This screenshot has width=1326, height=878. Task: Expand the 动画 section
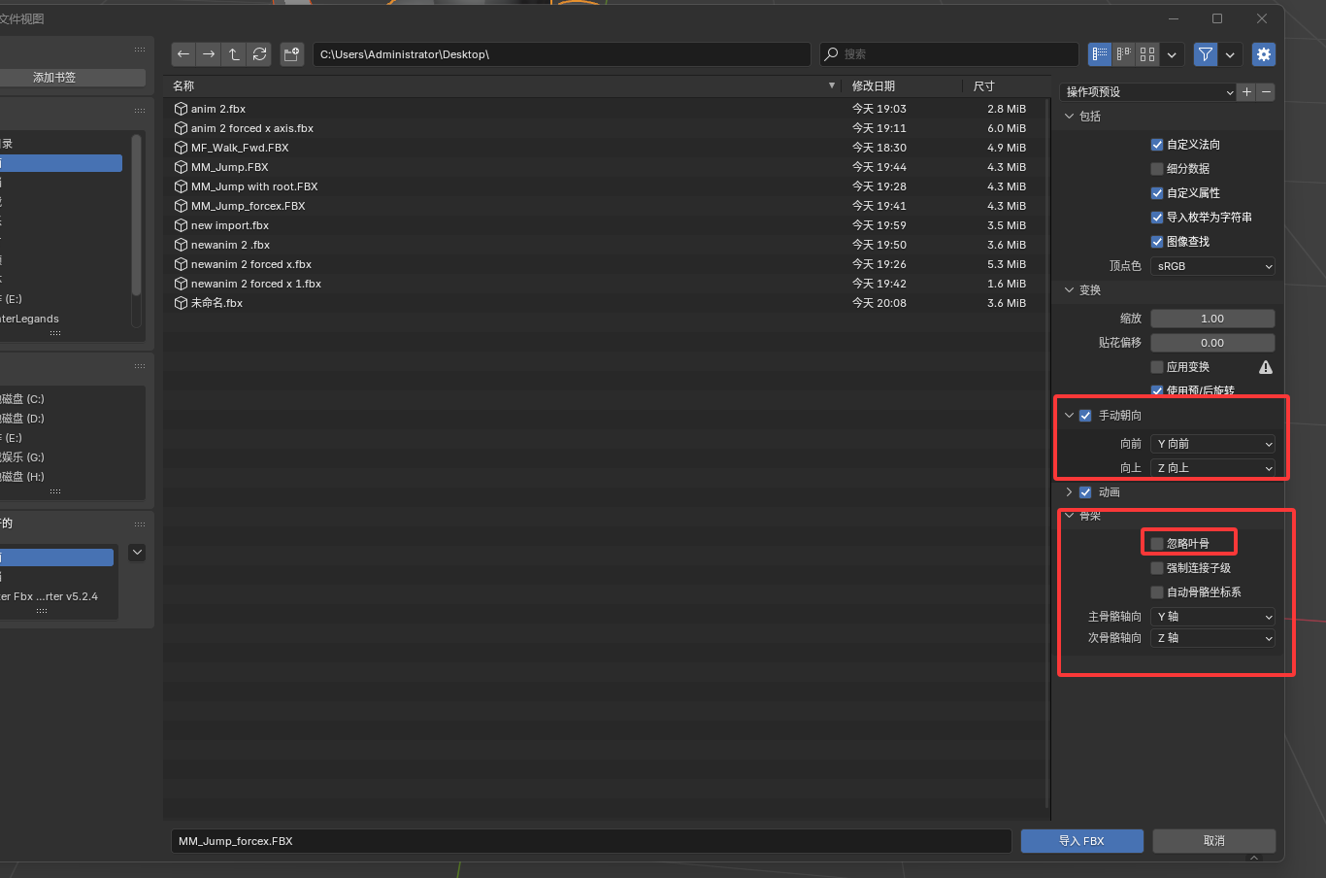(1070, 492)
